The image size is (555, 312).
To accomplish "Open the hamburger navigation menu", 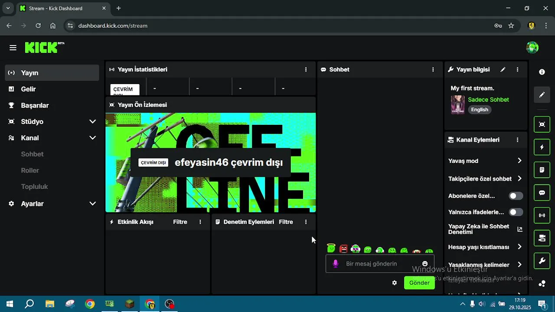I will click(13, 48).
